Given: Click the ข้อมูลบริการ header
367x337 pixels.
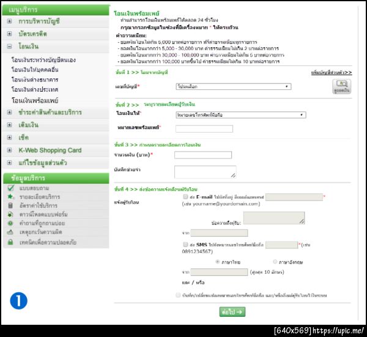Looking at the screenshot, I should (56, 178).
